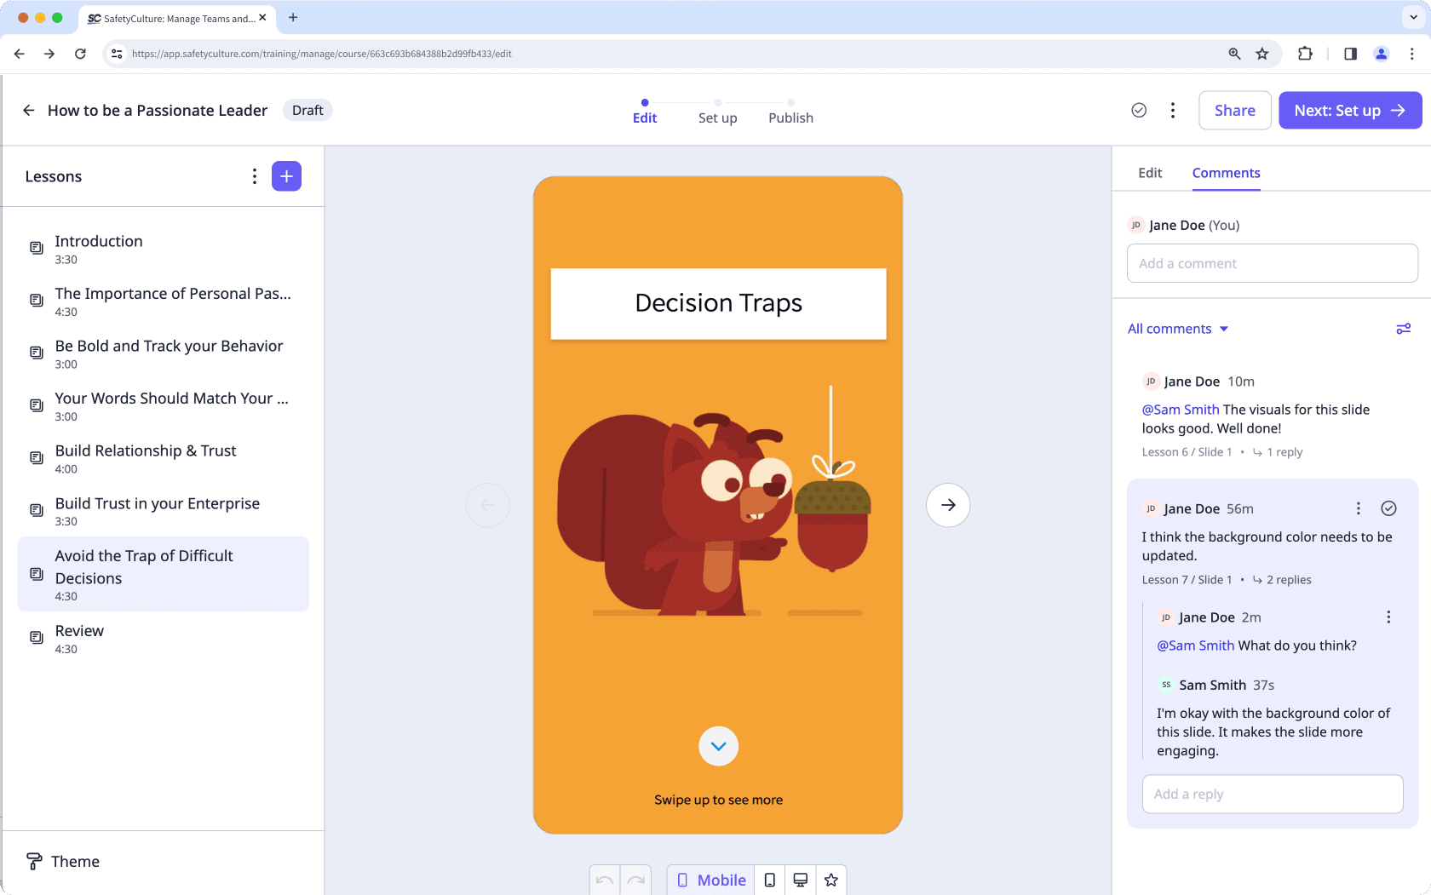1431x895 pixels.
Task: Resolve Jane Doe's background color comment
Action: click(x=1388, y=508)
